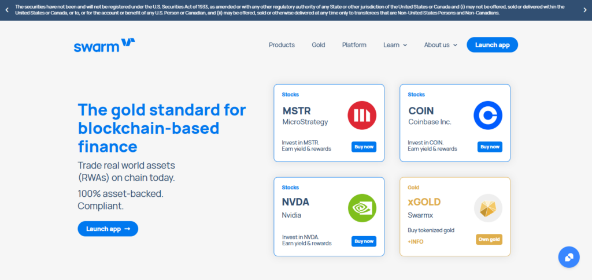The image size is (592, 280).
Task: Open the +INFO link on xGOLD card
Action: click(415, 241)
